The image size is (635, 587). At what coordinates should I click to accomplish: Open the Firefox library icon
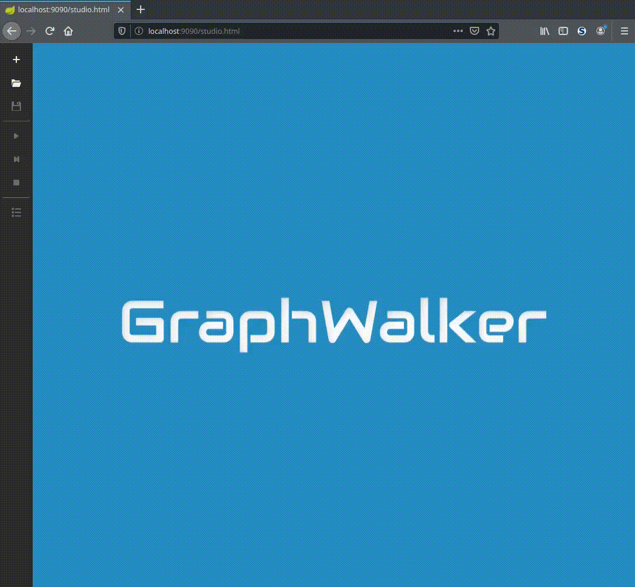tap(545, 31)
